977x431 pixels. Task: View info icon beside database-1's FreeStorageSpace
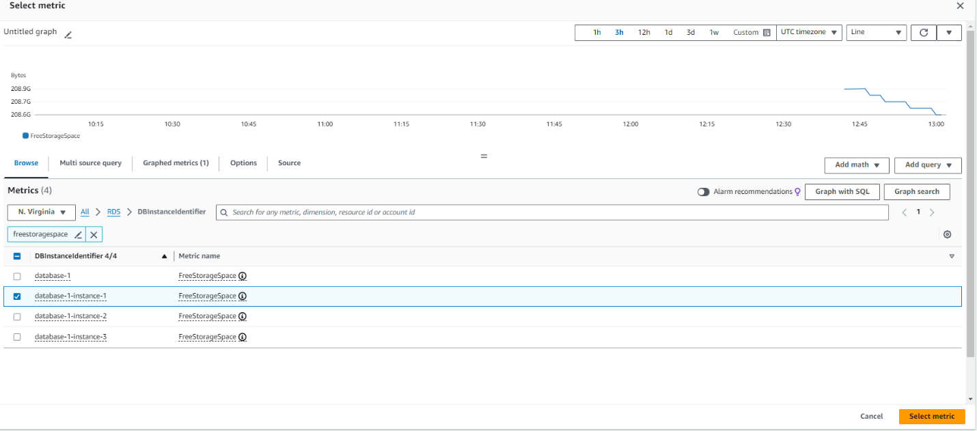pyautogui.click(x=243, y=276)
